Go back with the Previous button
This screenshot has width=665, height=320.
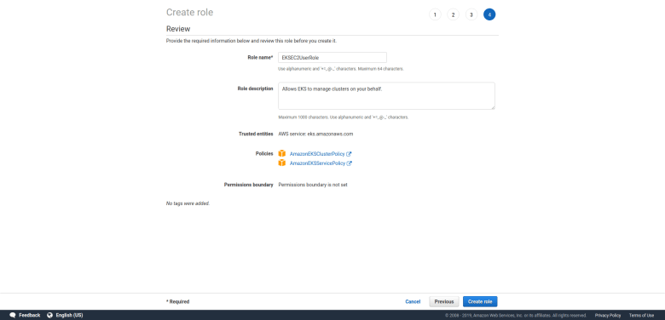point(444,302)
